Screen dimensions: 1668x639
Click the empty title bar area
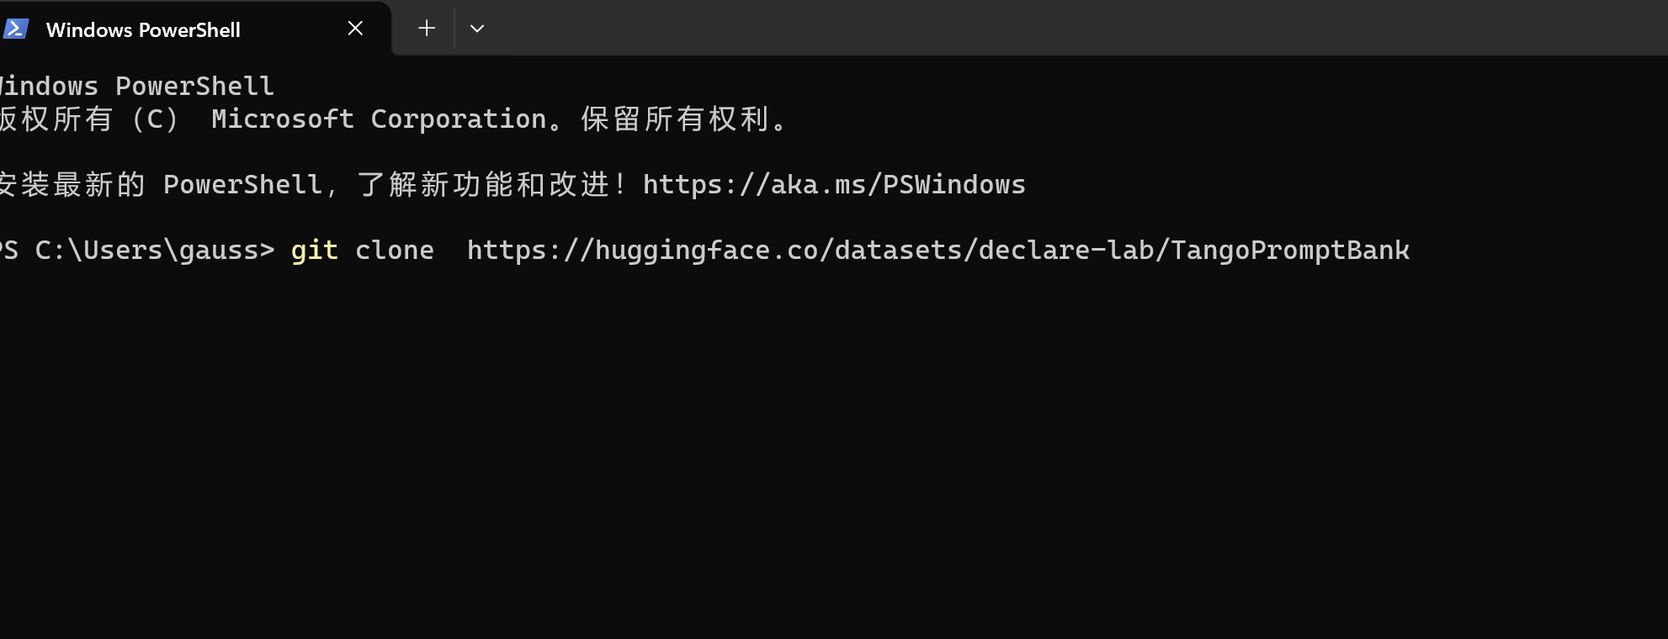1010,27
